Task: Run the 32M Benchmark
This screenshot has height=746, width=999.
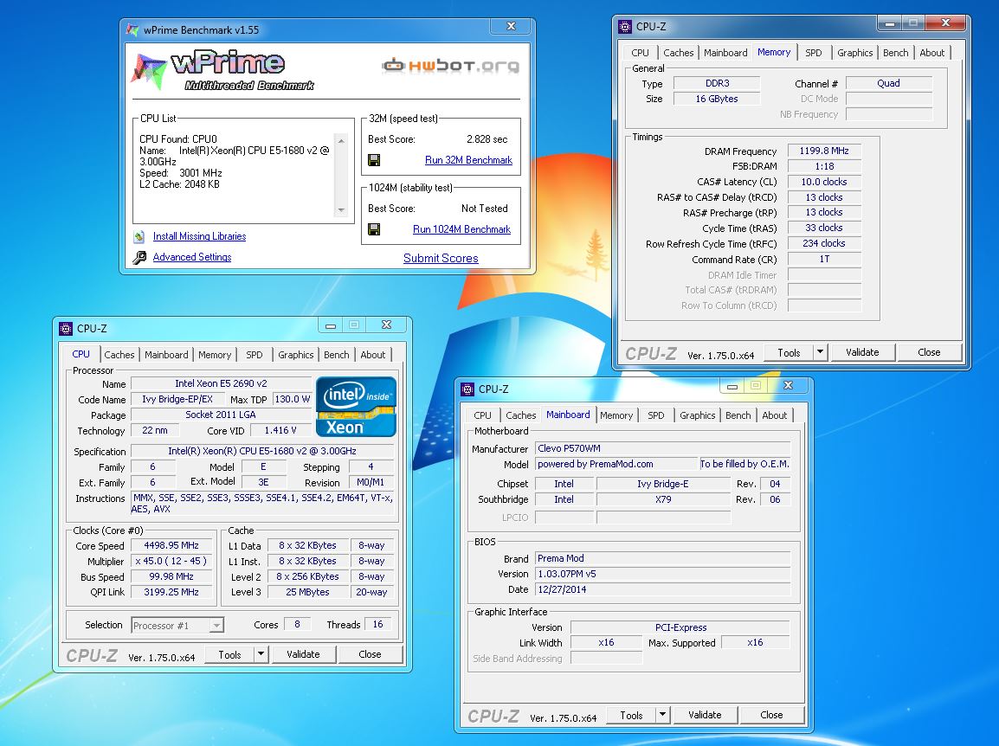Action: (468, 160)
